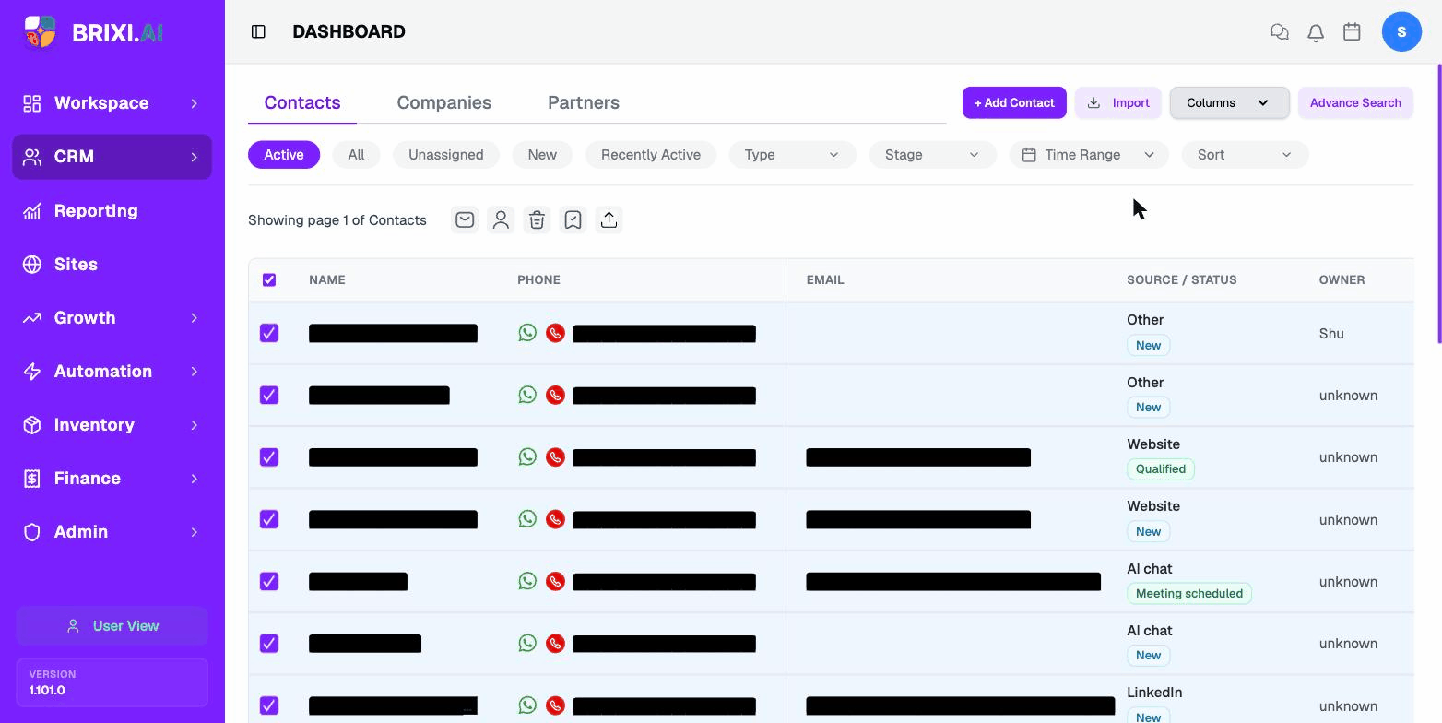Click red call icon in LinkedIn row
Image resolution: width=1442 pixels, height=723 pixels.
coord(555,705)
